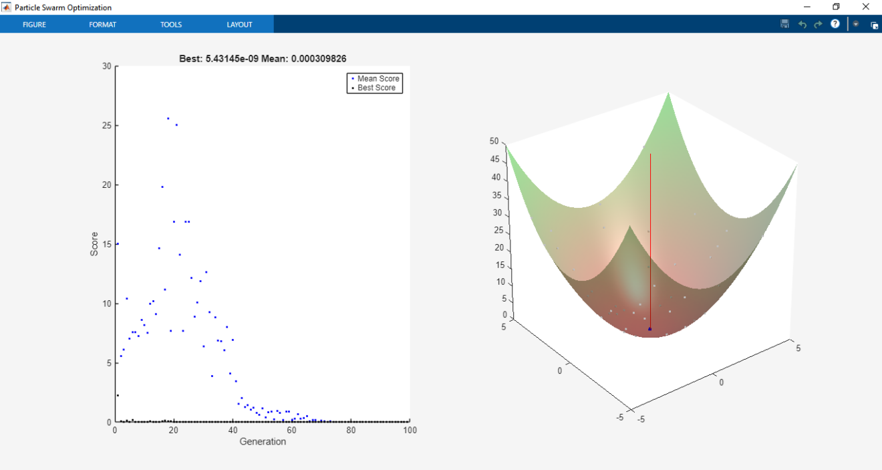Copy the figure view as image

tap(874, 24)
